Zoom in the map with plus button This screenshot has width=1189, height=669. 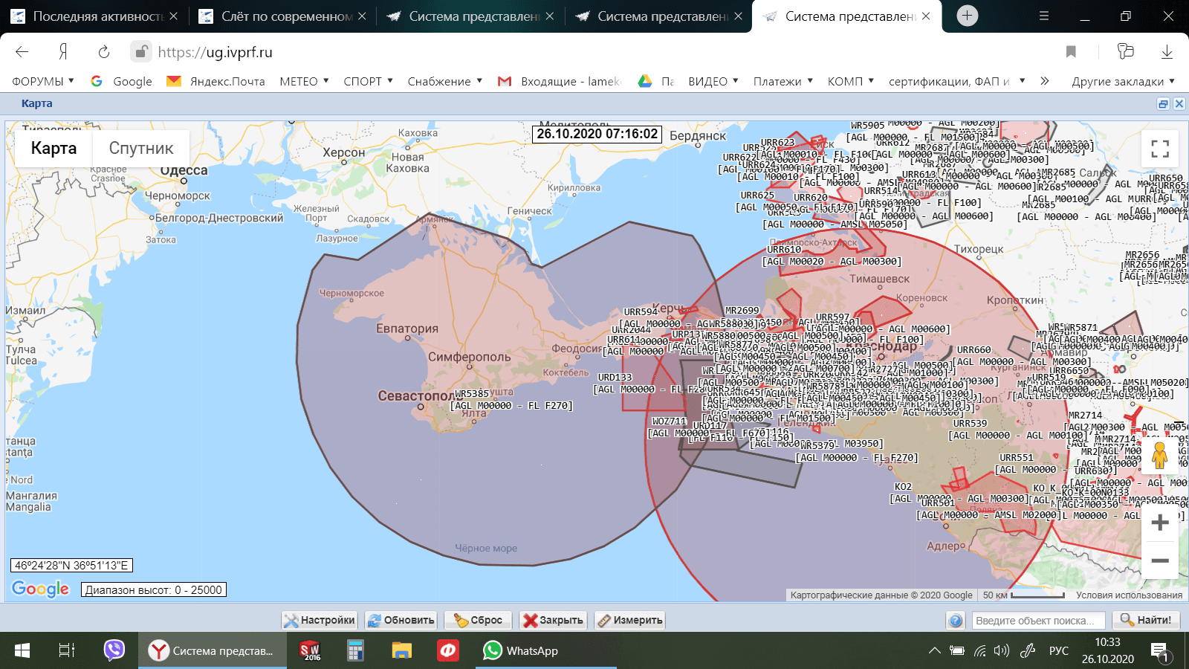[x=1159, y=523]
